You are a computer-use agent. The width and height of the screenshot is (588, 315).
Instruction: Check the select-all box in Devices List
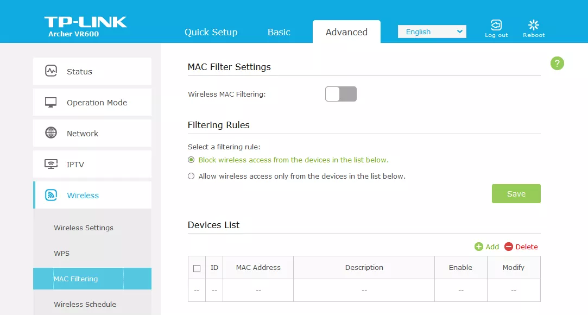point(197,268)
